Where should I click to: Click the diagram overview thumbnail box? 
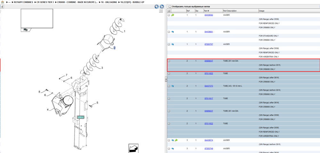coord(37,18)
